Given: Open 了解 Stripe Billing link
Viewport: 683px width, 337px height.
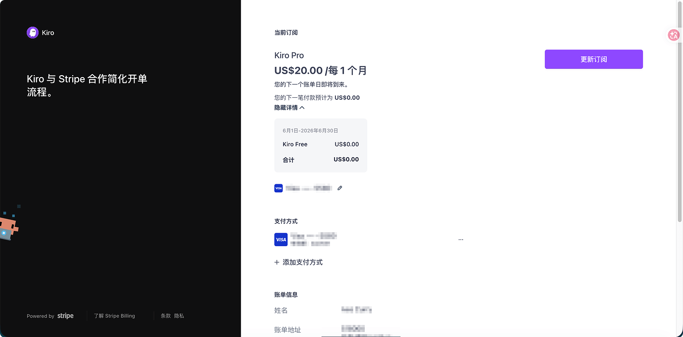Looking at the screenshot, I should coord(114,316).
